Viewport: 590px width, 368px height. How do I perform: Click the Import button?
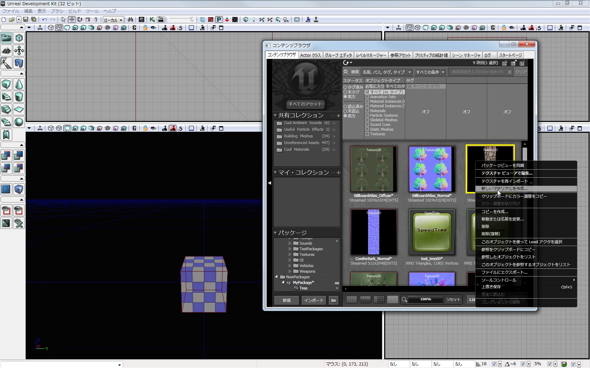coord(314,300)
